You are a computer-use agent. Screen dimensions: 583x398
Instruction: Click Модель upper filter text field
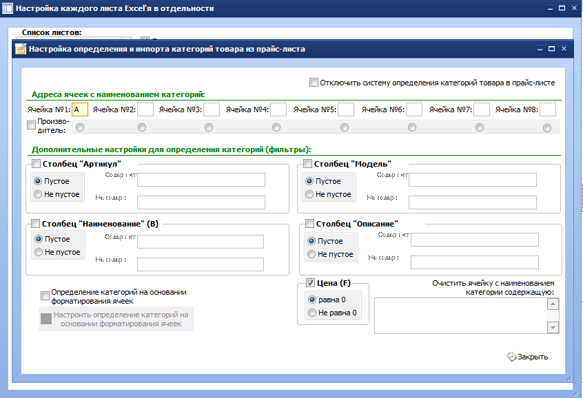point(473,180)
